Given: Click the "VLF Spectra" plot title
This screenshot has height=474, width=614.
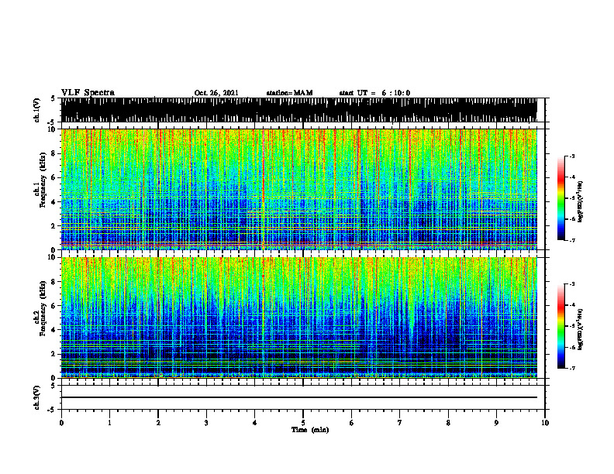Looking at the screenshot, I should 88,93.
